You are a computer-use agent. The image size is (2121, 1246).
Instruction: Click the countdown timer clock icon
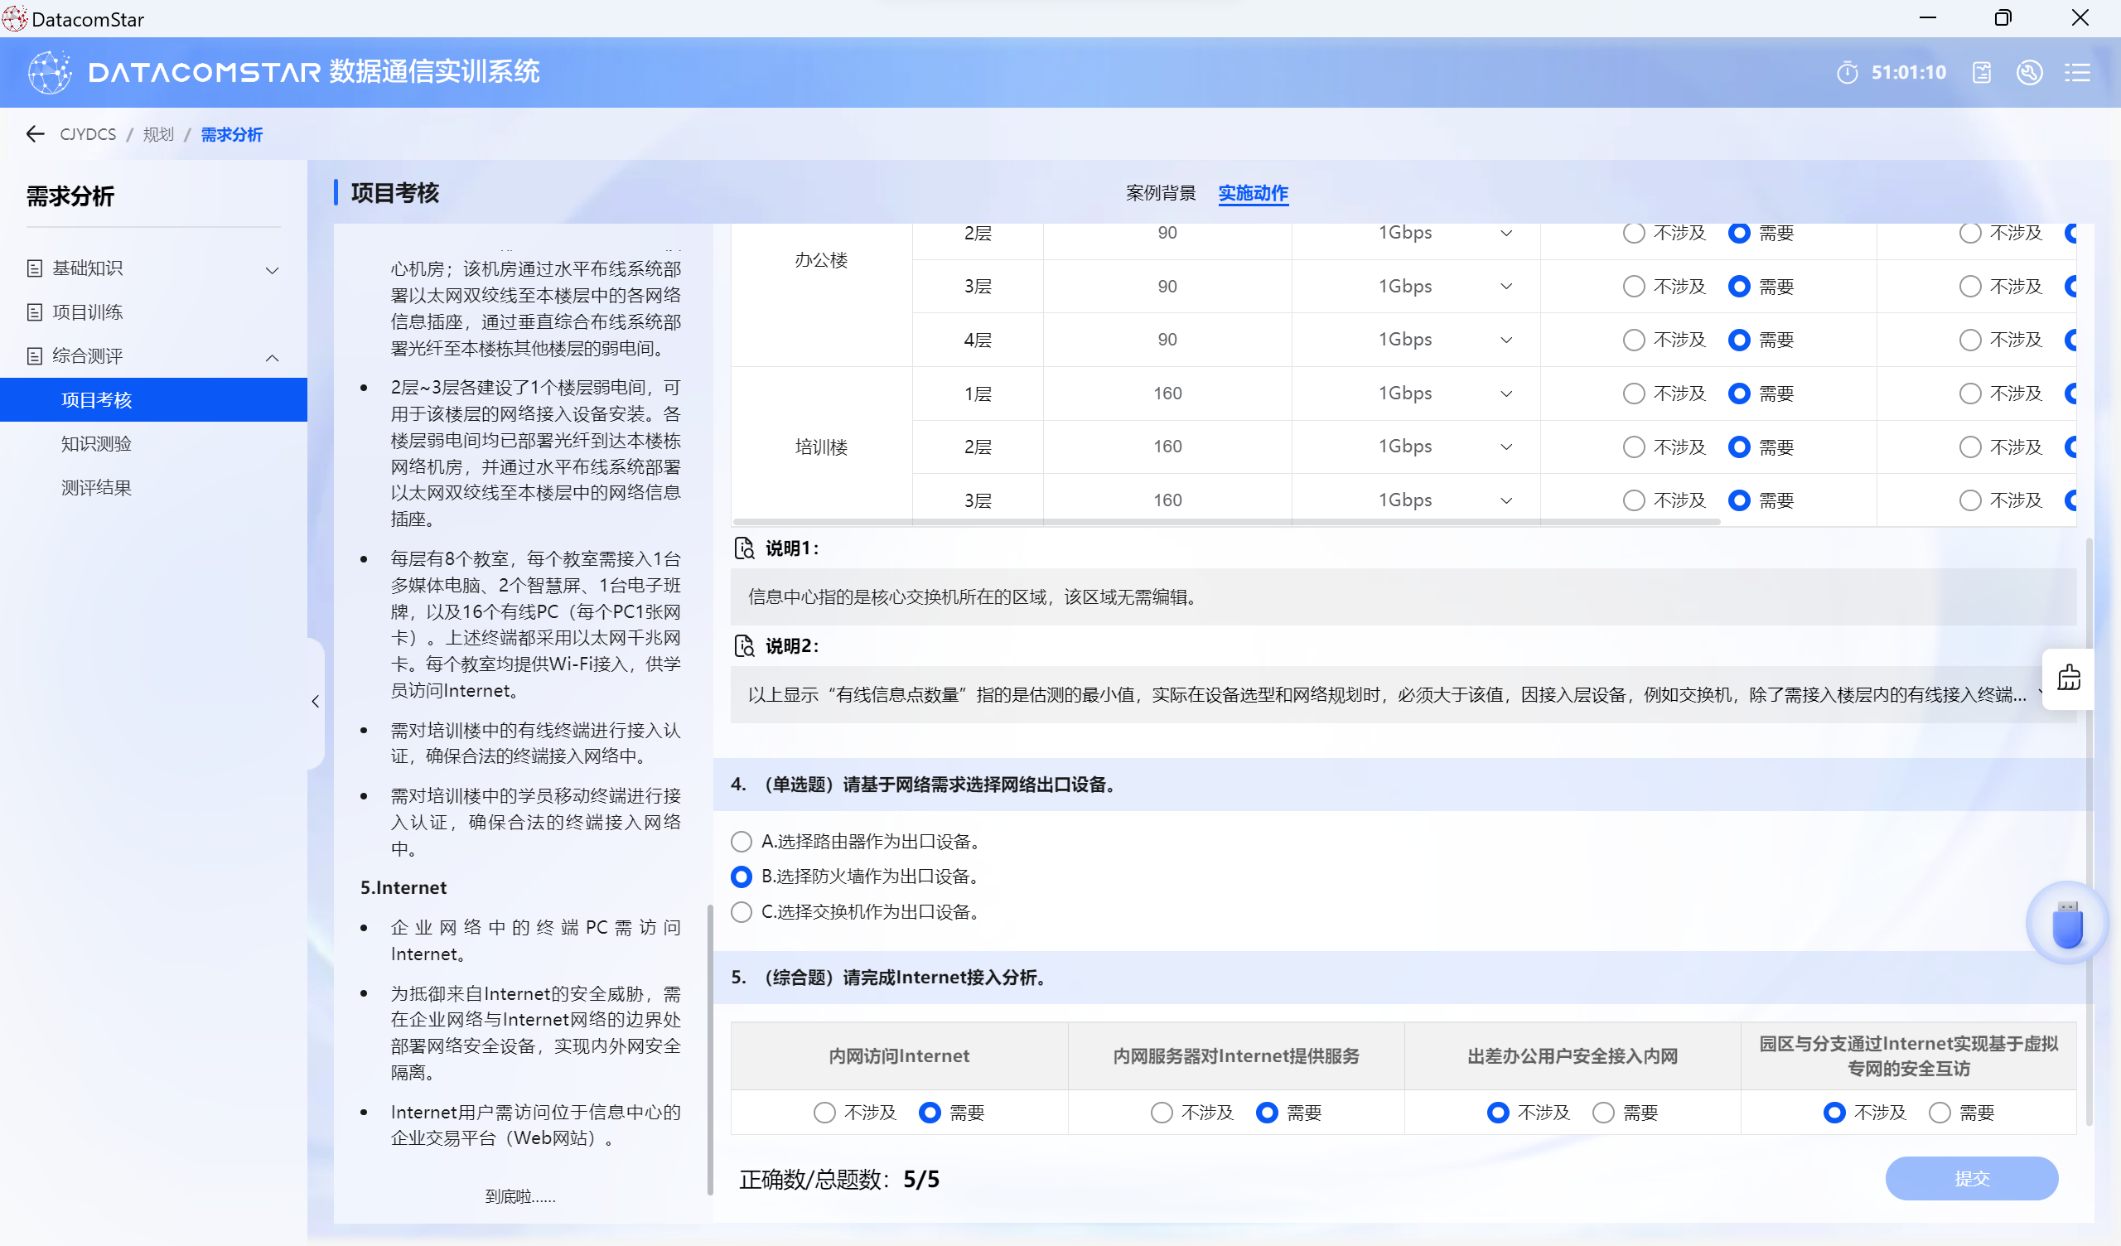1847,73
